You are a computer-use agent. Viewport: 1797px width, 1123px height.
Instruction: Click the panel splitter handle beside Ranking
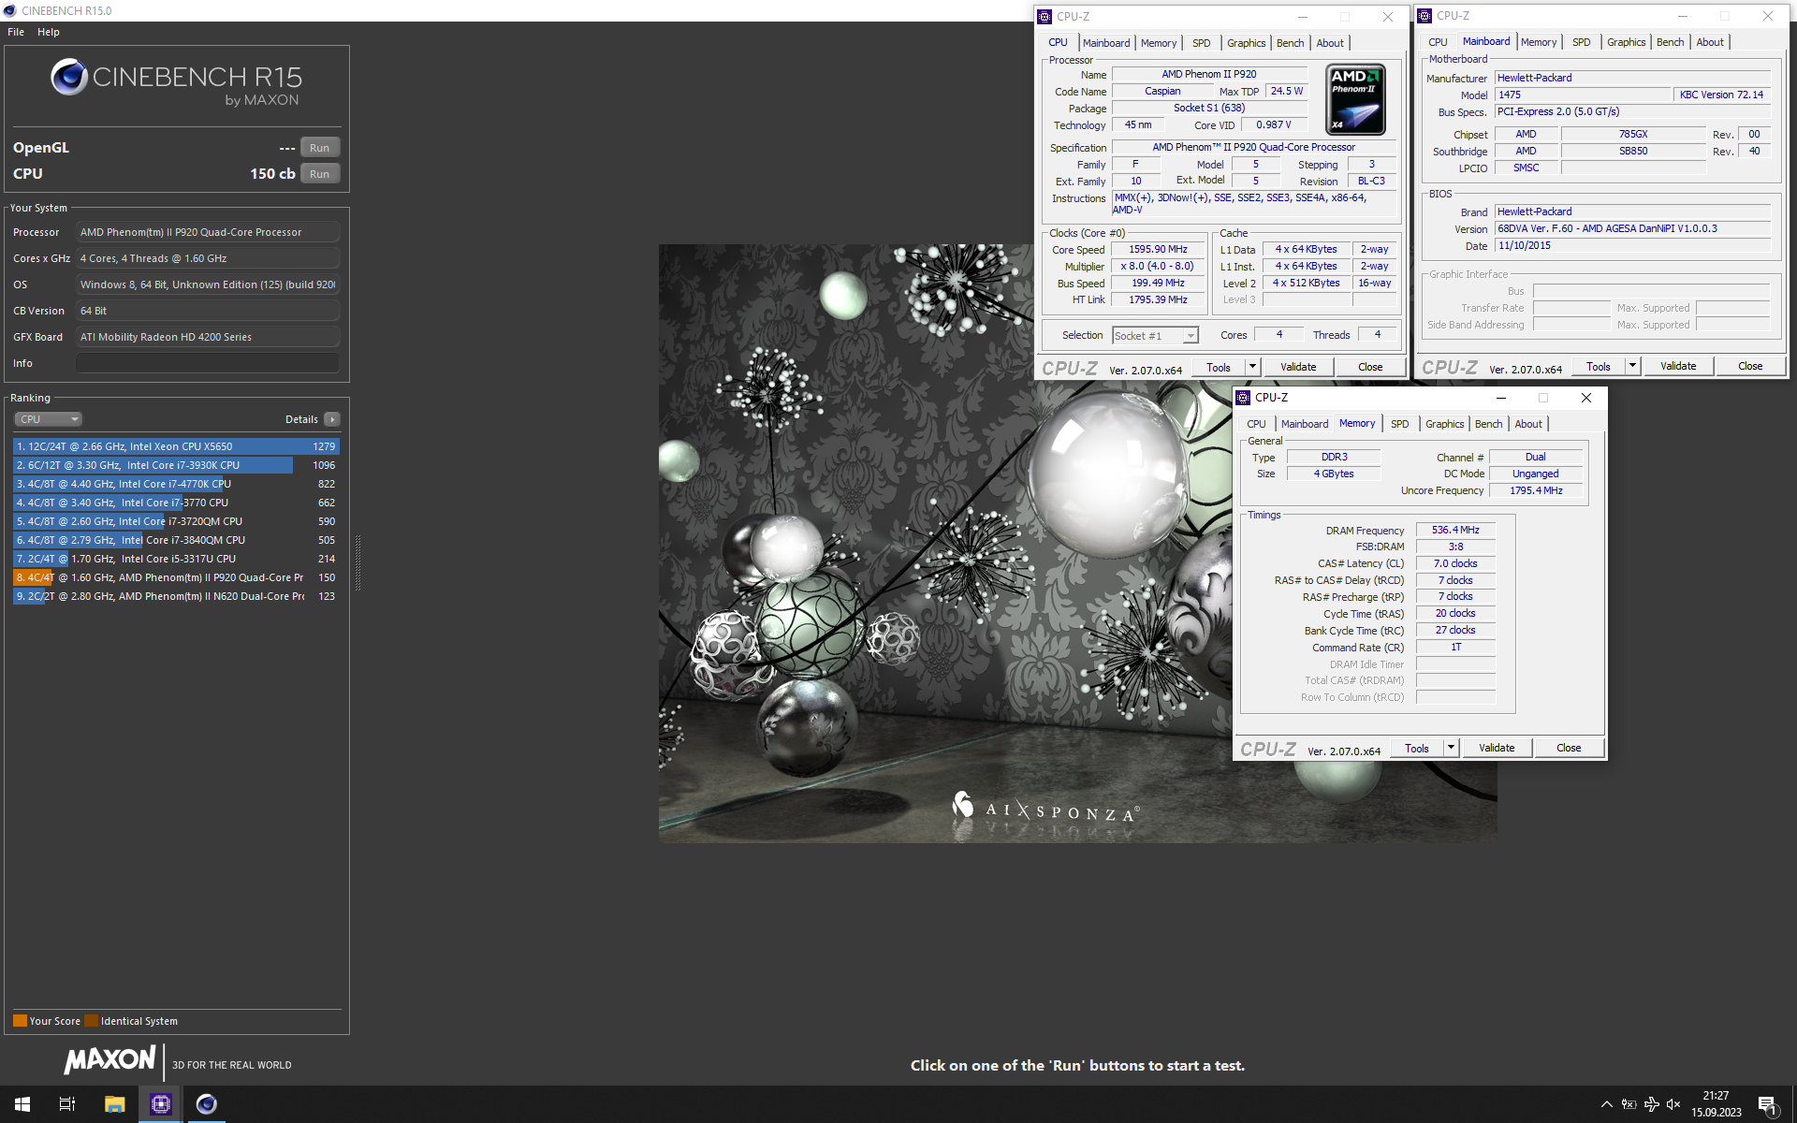(358, 561)
